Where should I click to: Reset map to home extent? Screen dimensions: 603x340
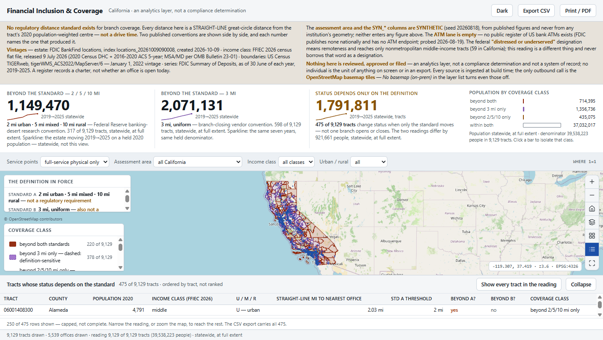(x=592, y=209)
